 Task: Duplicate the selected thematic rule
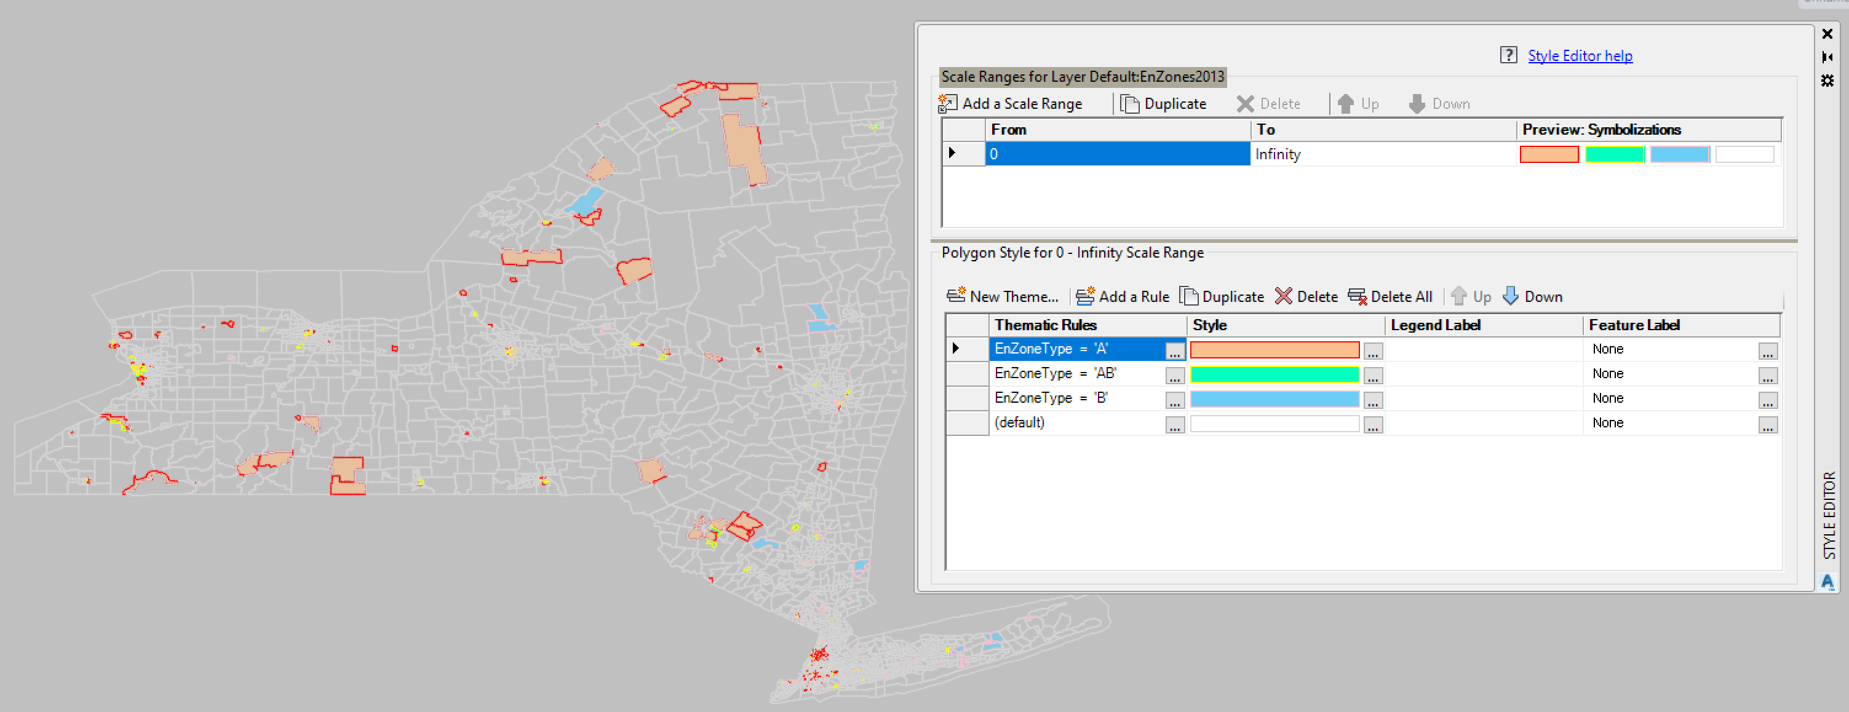tap(1188, 296)
